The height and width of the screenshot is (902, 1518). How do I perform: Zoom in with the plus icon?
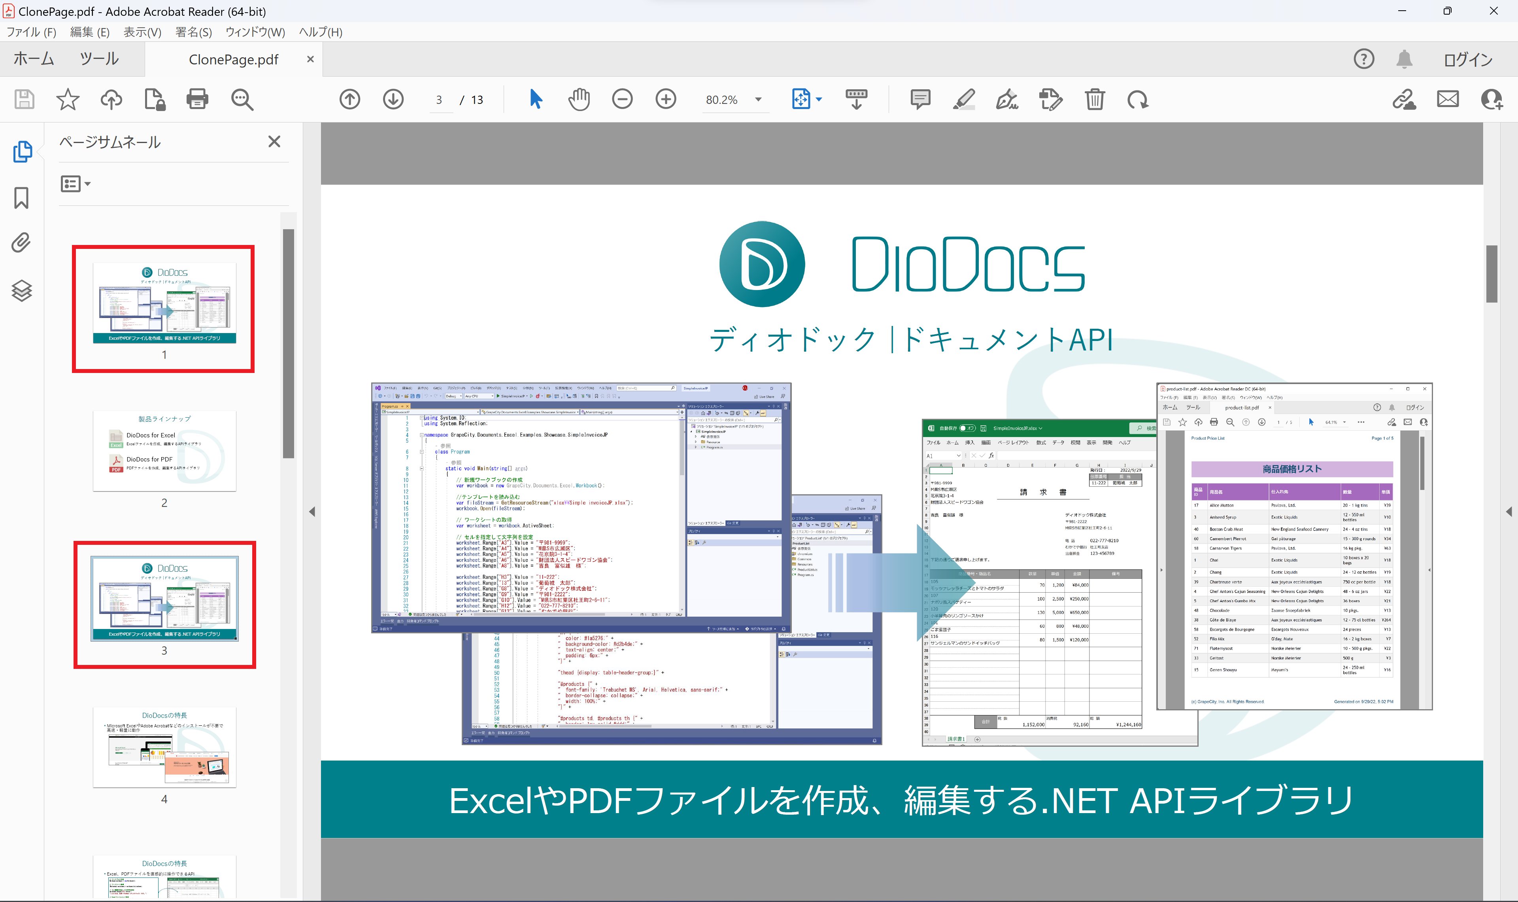[666, 99]
